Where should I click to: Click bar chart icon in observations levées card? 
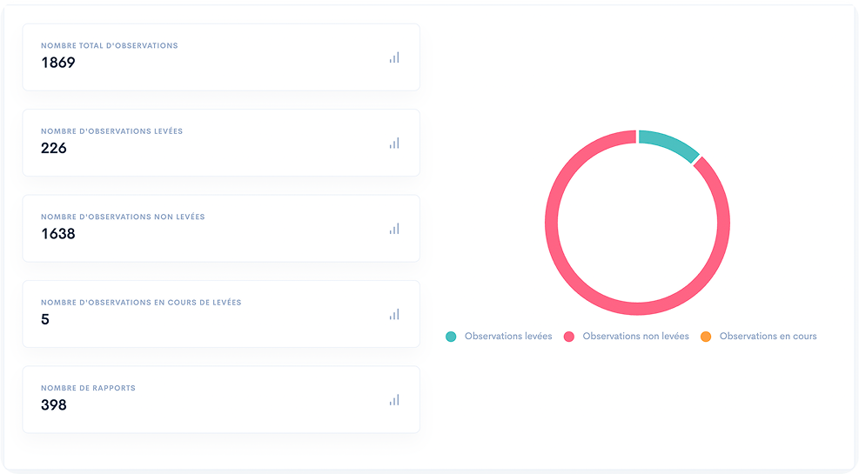(x=394, y=144)
